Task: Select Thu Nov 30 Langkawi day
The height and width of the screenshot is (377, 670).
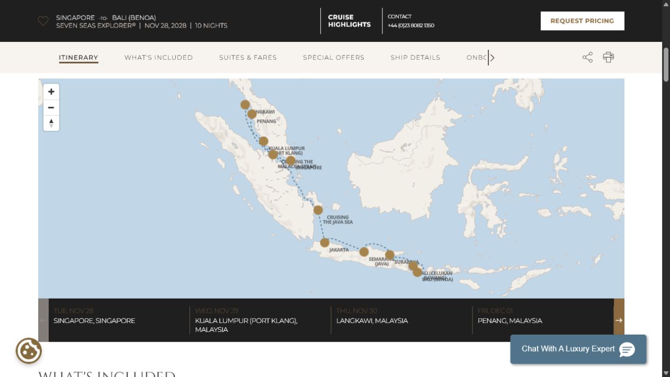Action: point(401,320)
